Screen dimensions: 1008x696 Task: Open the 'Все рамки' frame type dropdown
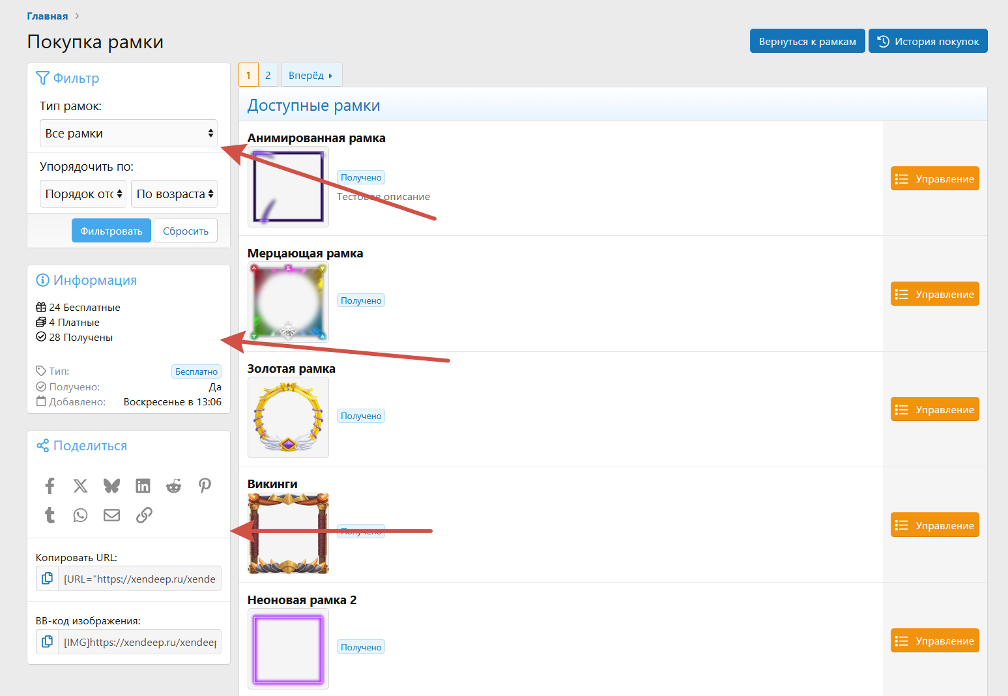128,134
